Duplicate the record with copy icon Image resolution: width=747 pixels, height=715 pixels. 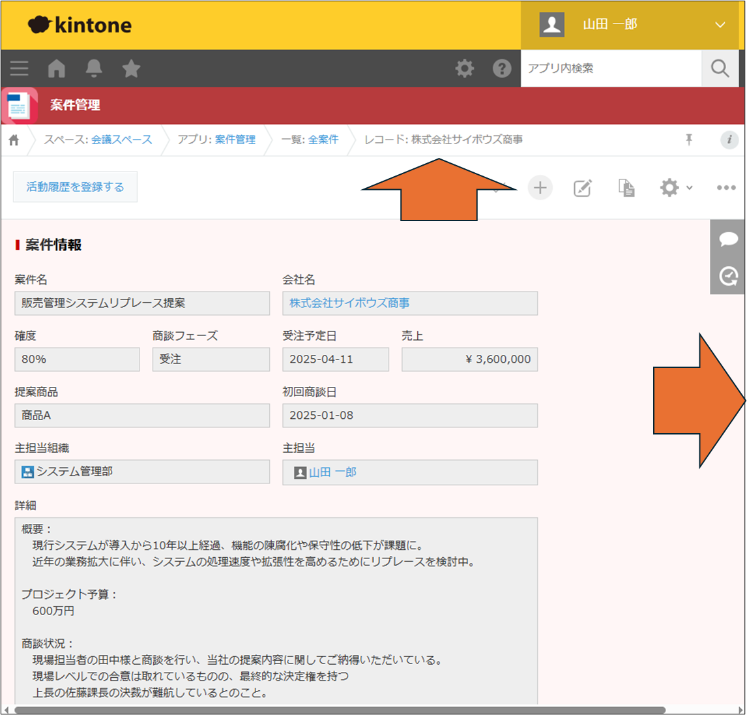click(626, 189)
